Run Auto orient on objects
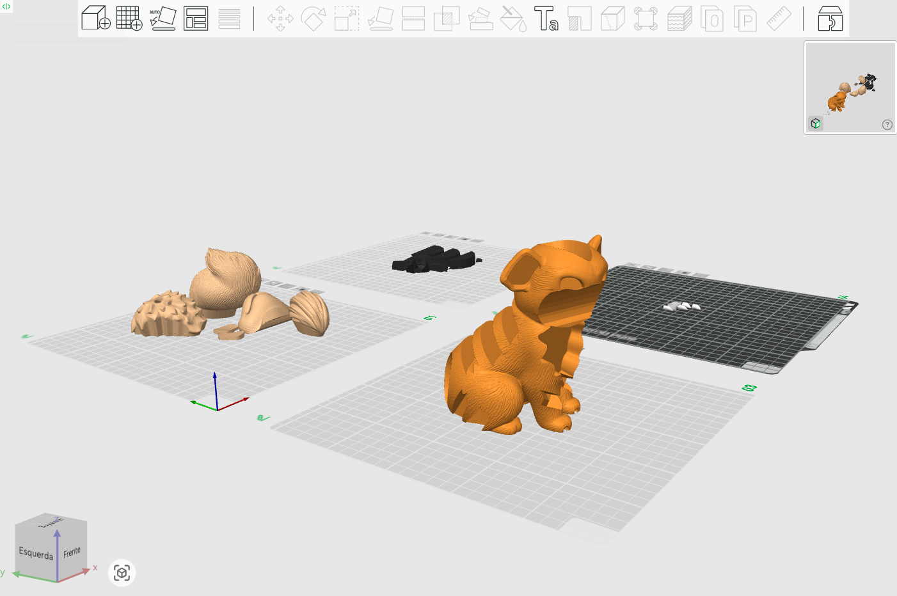 click(163, 19)
